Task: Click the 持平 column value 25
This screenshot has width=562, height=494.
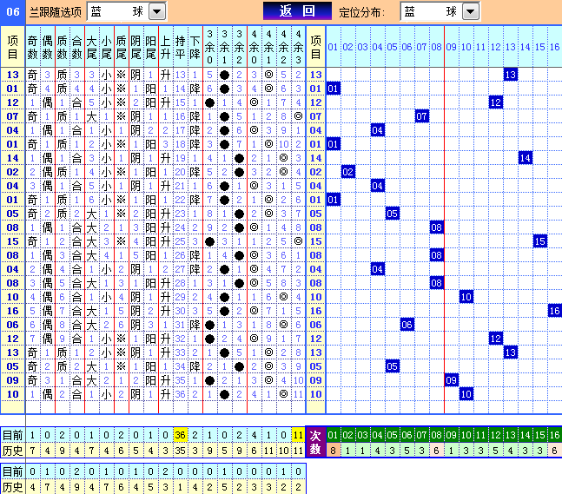Action: click(181, 241)
